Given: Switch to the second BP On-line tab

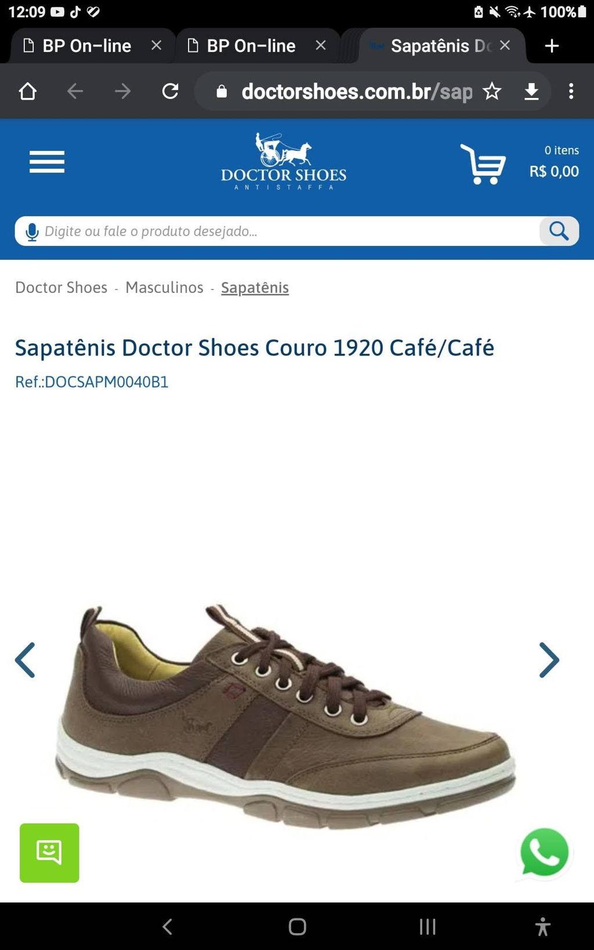Looking at the screenshot, I should pyautogui.click(x=252, y=46).
